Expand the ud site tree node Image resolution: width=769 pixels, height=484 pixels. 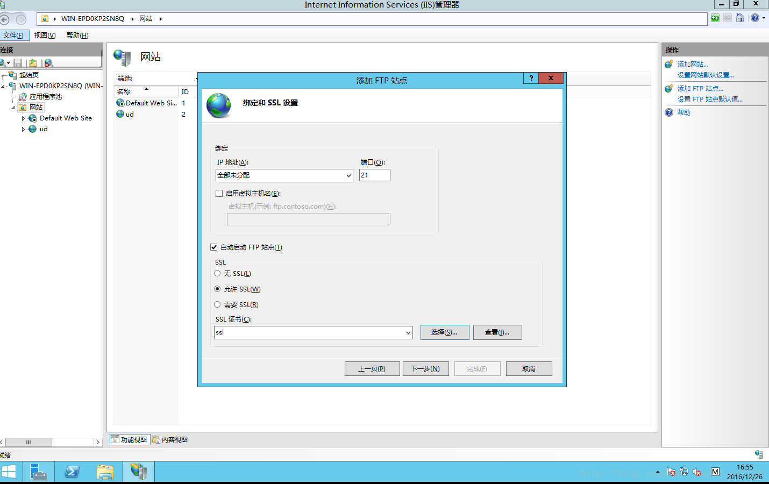[23, 129]
